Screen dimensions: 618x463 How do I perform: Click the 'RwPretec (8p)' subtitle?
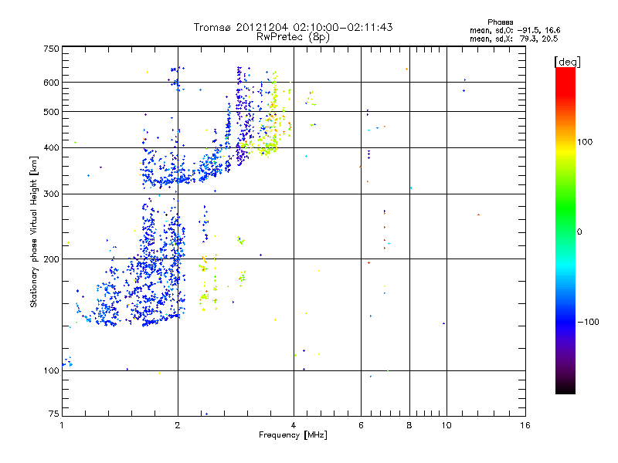(x=293, y=37)
